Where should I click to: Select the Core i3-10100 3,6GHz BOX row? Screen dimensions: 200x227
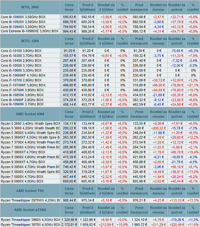[x=100, y=51]
